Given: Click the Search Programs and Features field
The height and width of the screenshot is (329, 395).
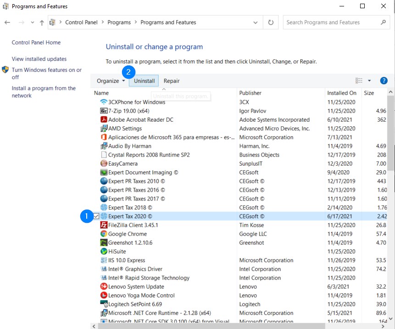Looking at the screenshot, I should (x=336, y=22).
